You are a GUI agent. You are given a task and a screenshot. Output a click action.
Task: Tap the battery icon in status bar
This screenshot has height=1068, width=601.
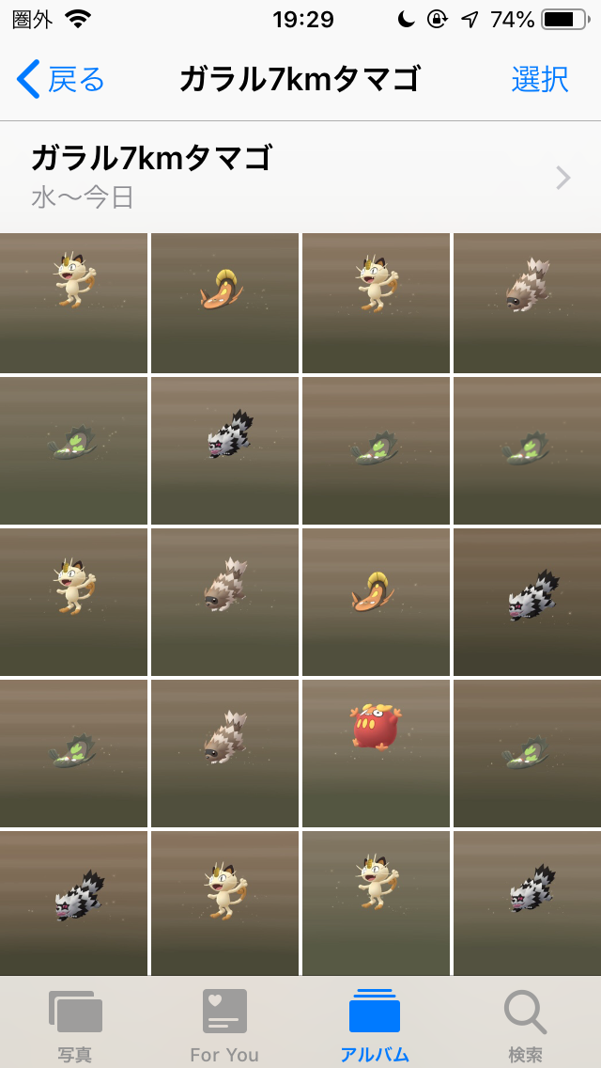click(x=565, y=20)
